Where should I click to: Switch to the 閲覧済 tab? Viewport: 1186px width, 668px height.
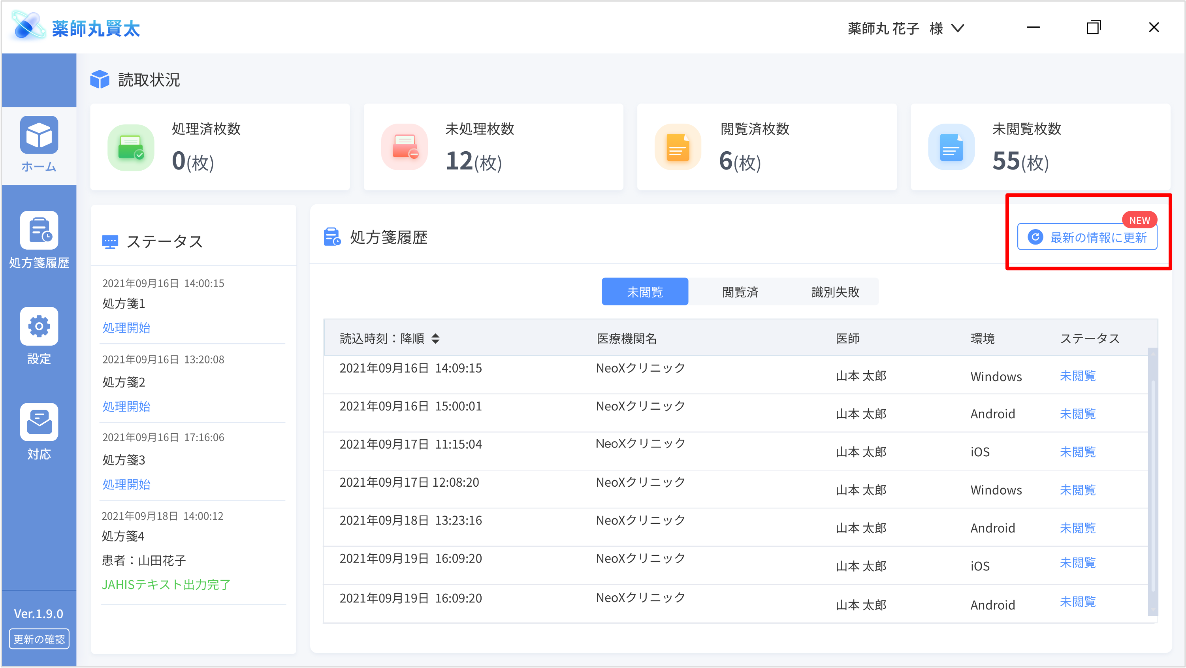740,292
